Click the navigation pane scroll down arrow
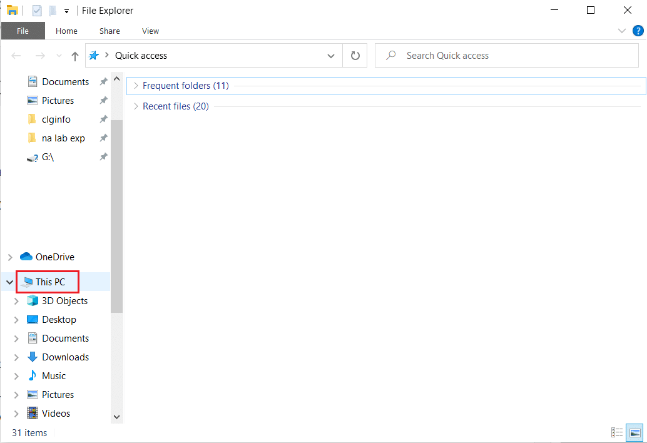Image resolution: width=647 pixels, height=443 pixels. pyautogui.click(x=116, y=416)
